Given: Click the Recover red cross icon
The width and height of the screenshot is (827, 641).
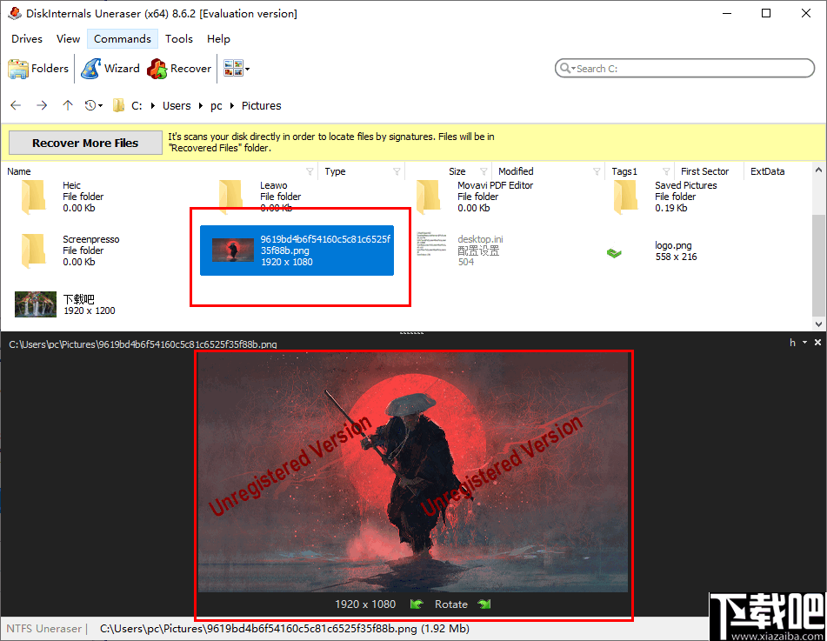Looking at the screenshot, I should (x=157, y=69).
